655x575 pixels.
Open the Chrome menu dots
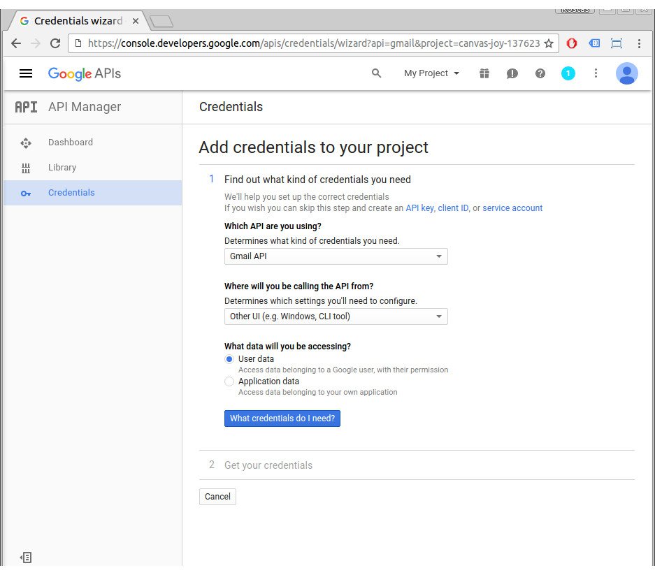(639, 43)
